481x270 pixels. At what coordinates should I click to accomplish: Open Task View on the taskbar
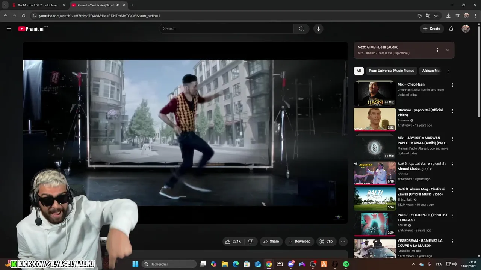click(203, 264)
